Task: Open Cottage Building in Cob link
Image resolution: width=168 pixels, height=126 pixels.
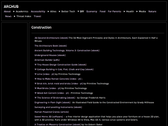Action: point(65,69)
